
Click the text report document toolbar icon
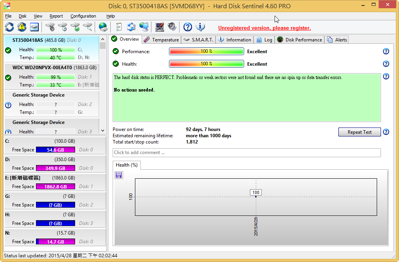119,27
